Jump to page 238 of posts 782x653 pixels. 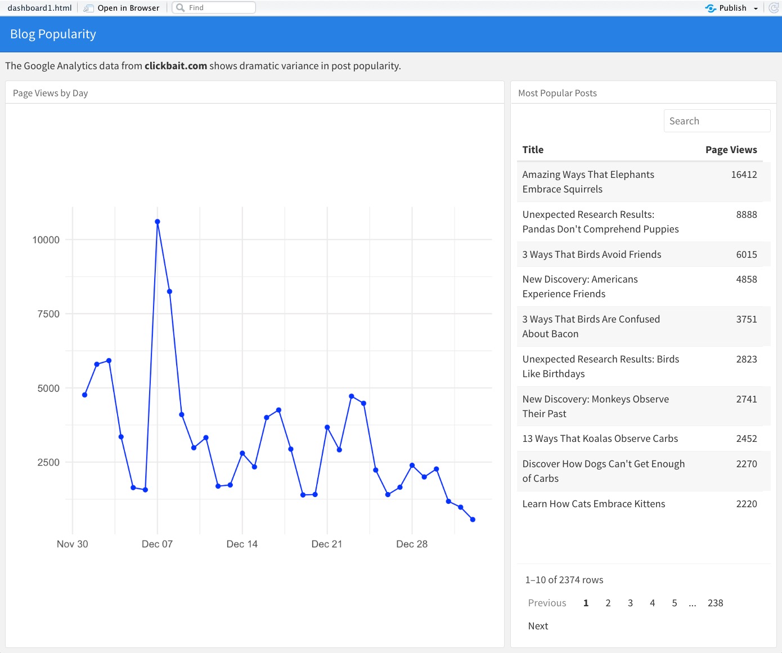[x=715, y=603]
